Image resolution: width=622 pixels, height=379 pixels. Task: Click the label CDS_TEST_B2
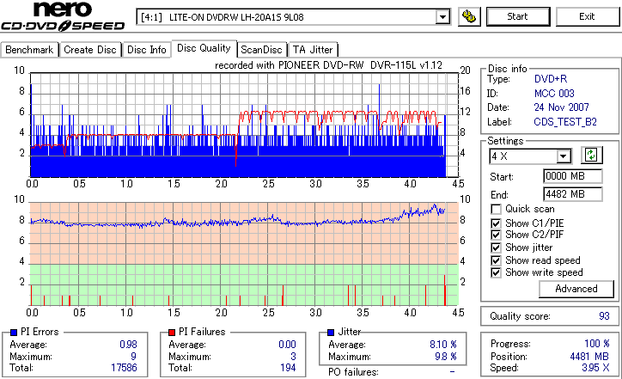[565, 122]
